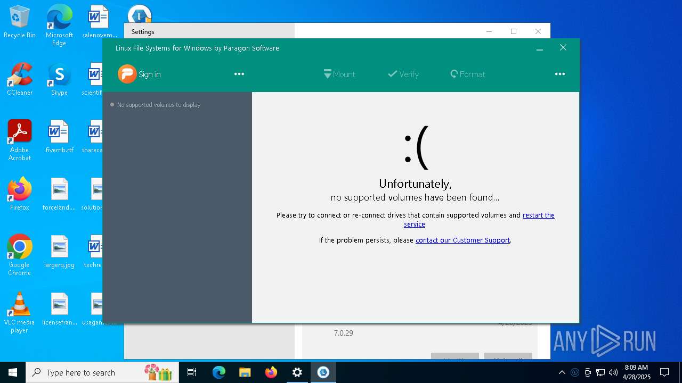Click the Mount toolbar button
This screenshot has height=383, width=682.
339,74
